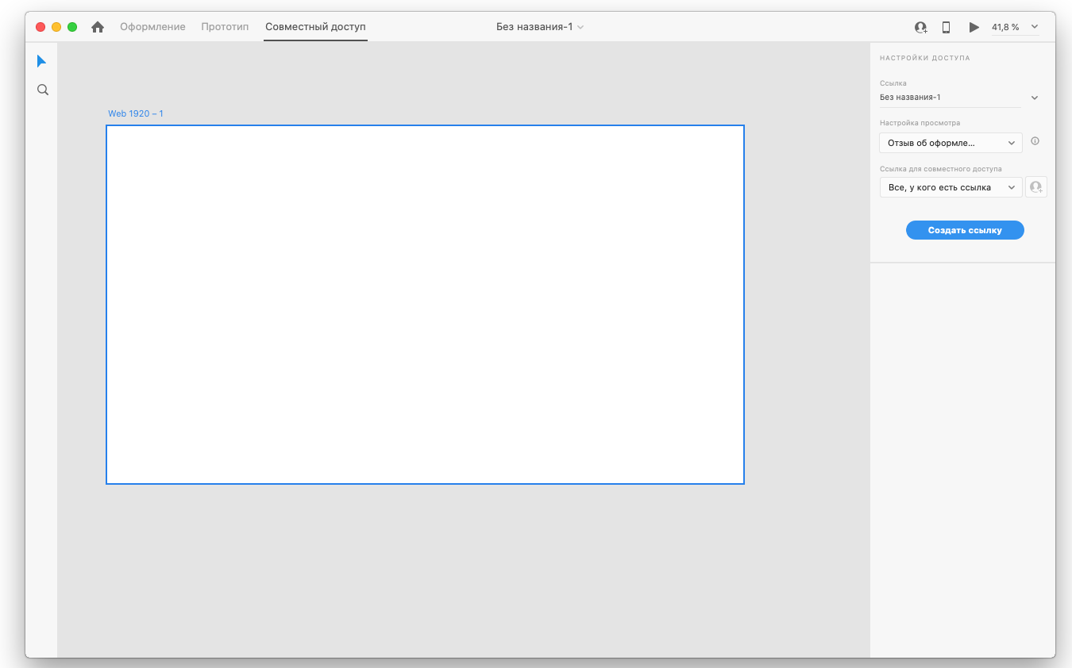Viewport: 1072px width, 668px height.
Task: Open the Отзыв об оформле... view setting dropdown
Action: point(950,143)
